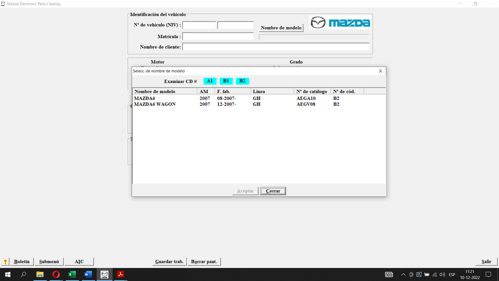Click fabrication date 08-2007-
Image resolution: width=499 pixels, height=281 pixels.
pos(227,98)
